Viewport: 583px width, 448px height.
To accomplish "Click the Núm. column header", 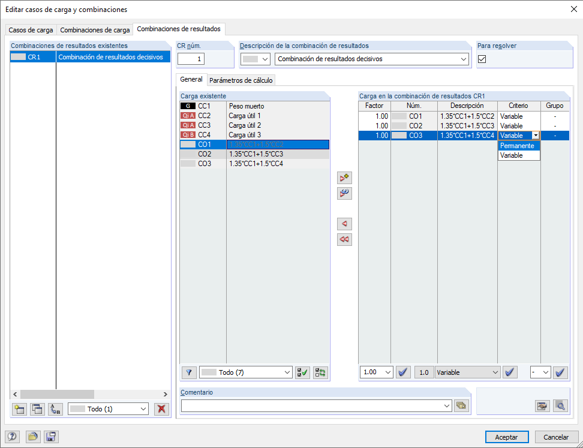I will click(x=414, y=106).
